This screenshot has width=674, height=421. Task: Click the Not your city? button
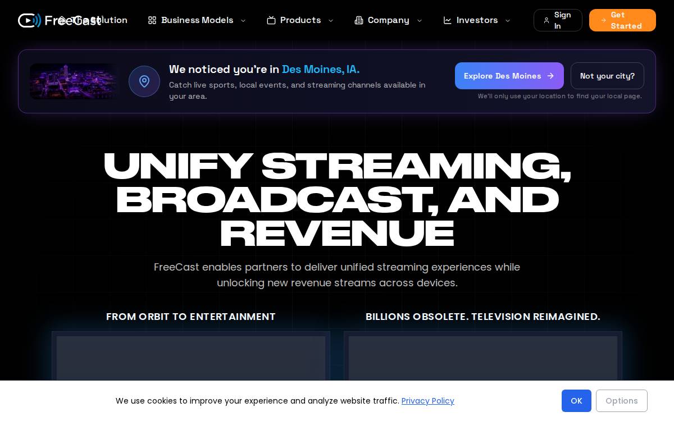pyautogui.click(x=607, y=76)
